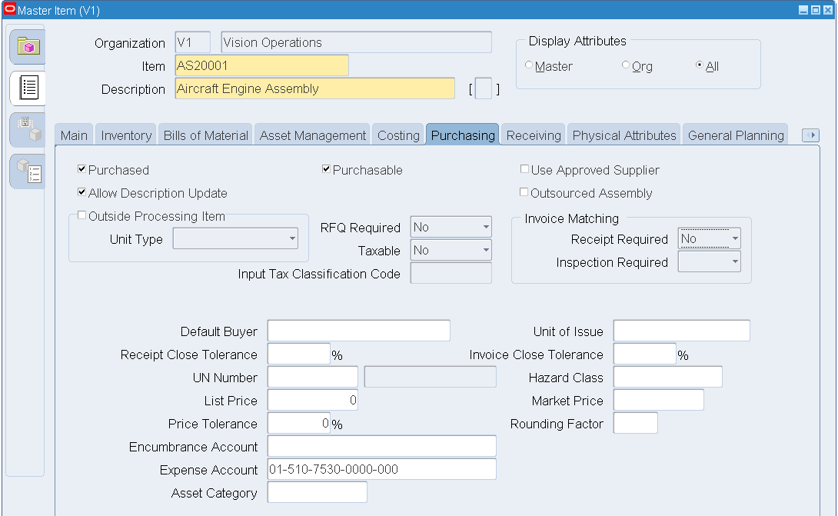This screenshot has width=838, height=516.
Task: Toggle Allow Description Update checkbox
Action: pyautogui.click(x=81, y=192)
